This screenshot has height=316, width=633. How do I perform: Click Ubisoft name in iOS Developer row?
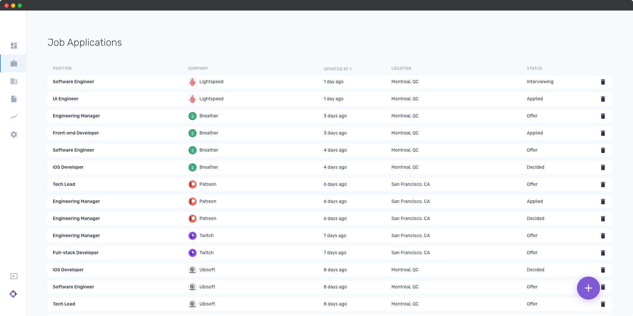[207, 270]
